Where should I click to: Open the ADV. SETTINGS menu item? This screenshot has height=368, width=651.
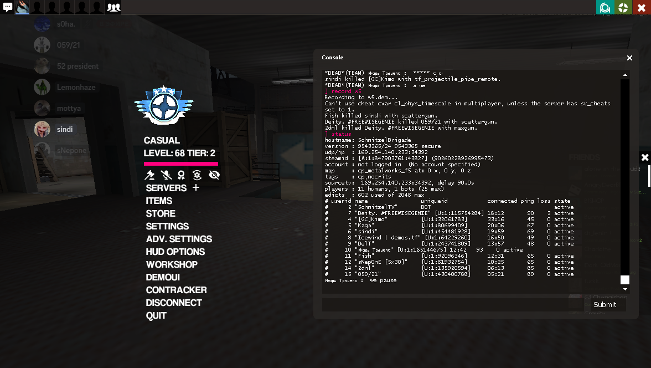(179, 239)
